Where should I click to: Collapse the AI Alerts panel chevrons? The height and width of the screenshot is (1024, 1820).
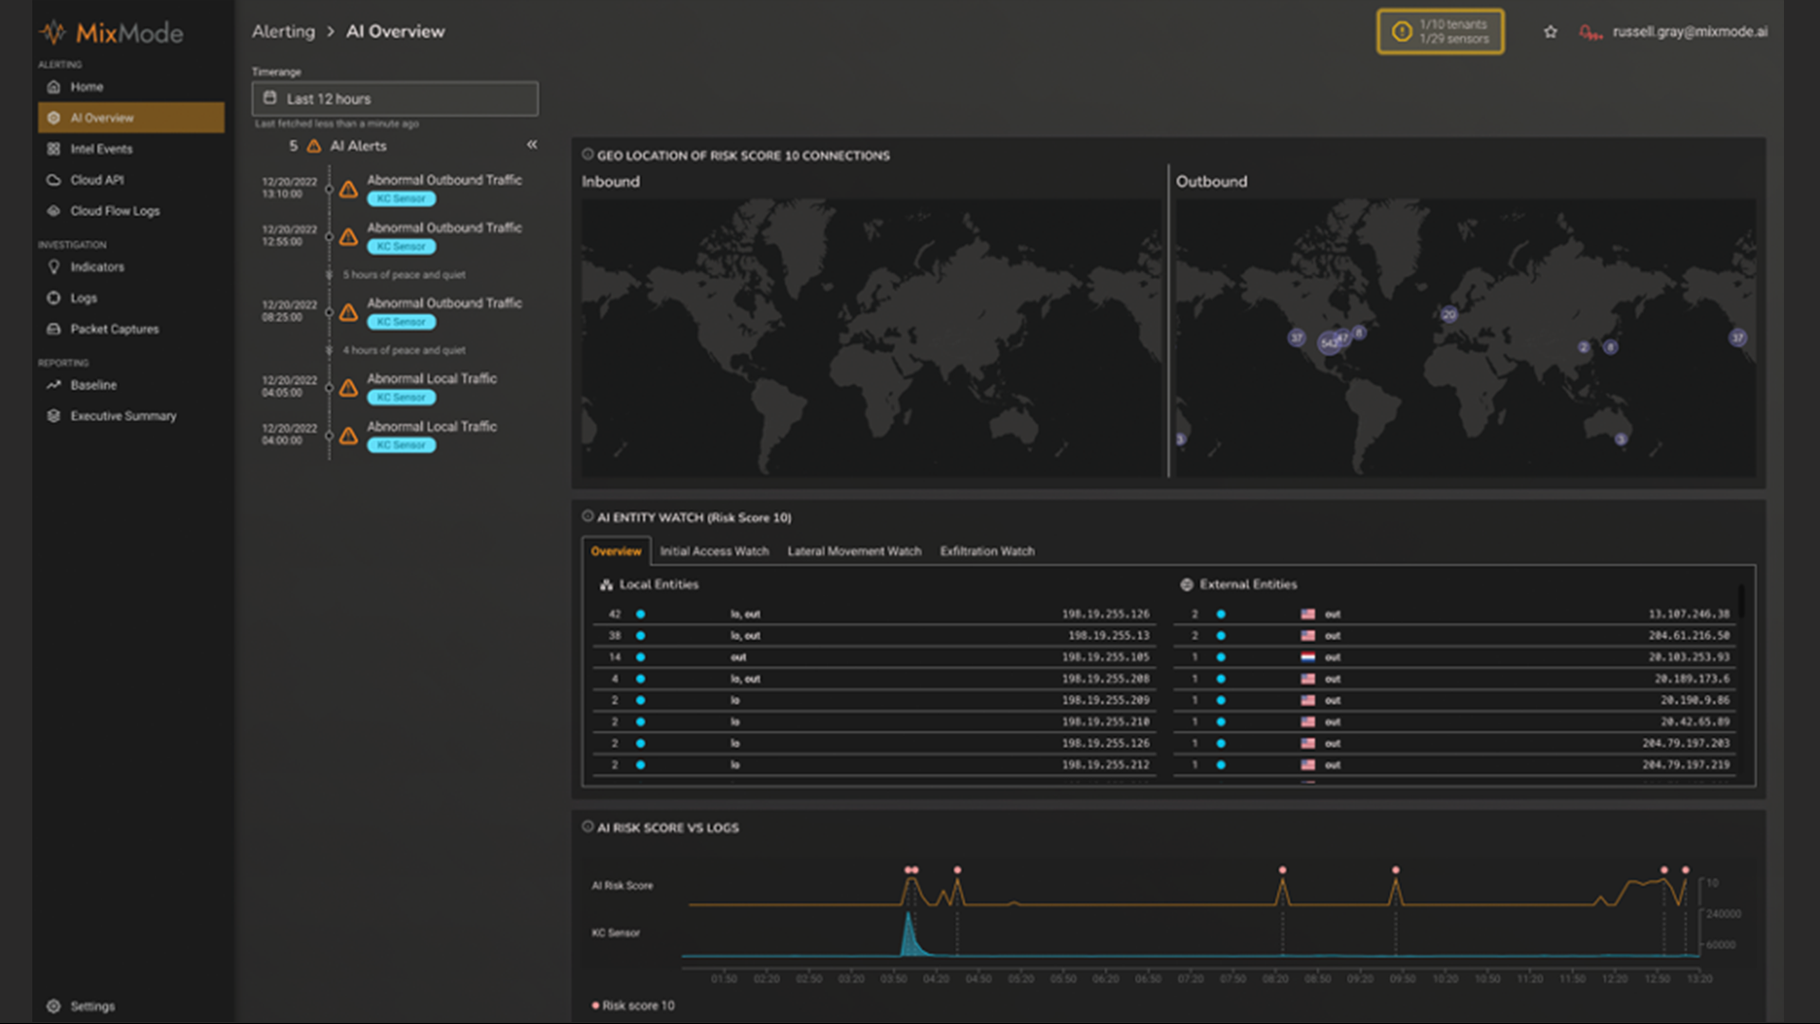532,145
